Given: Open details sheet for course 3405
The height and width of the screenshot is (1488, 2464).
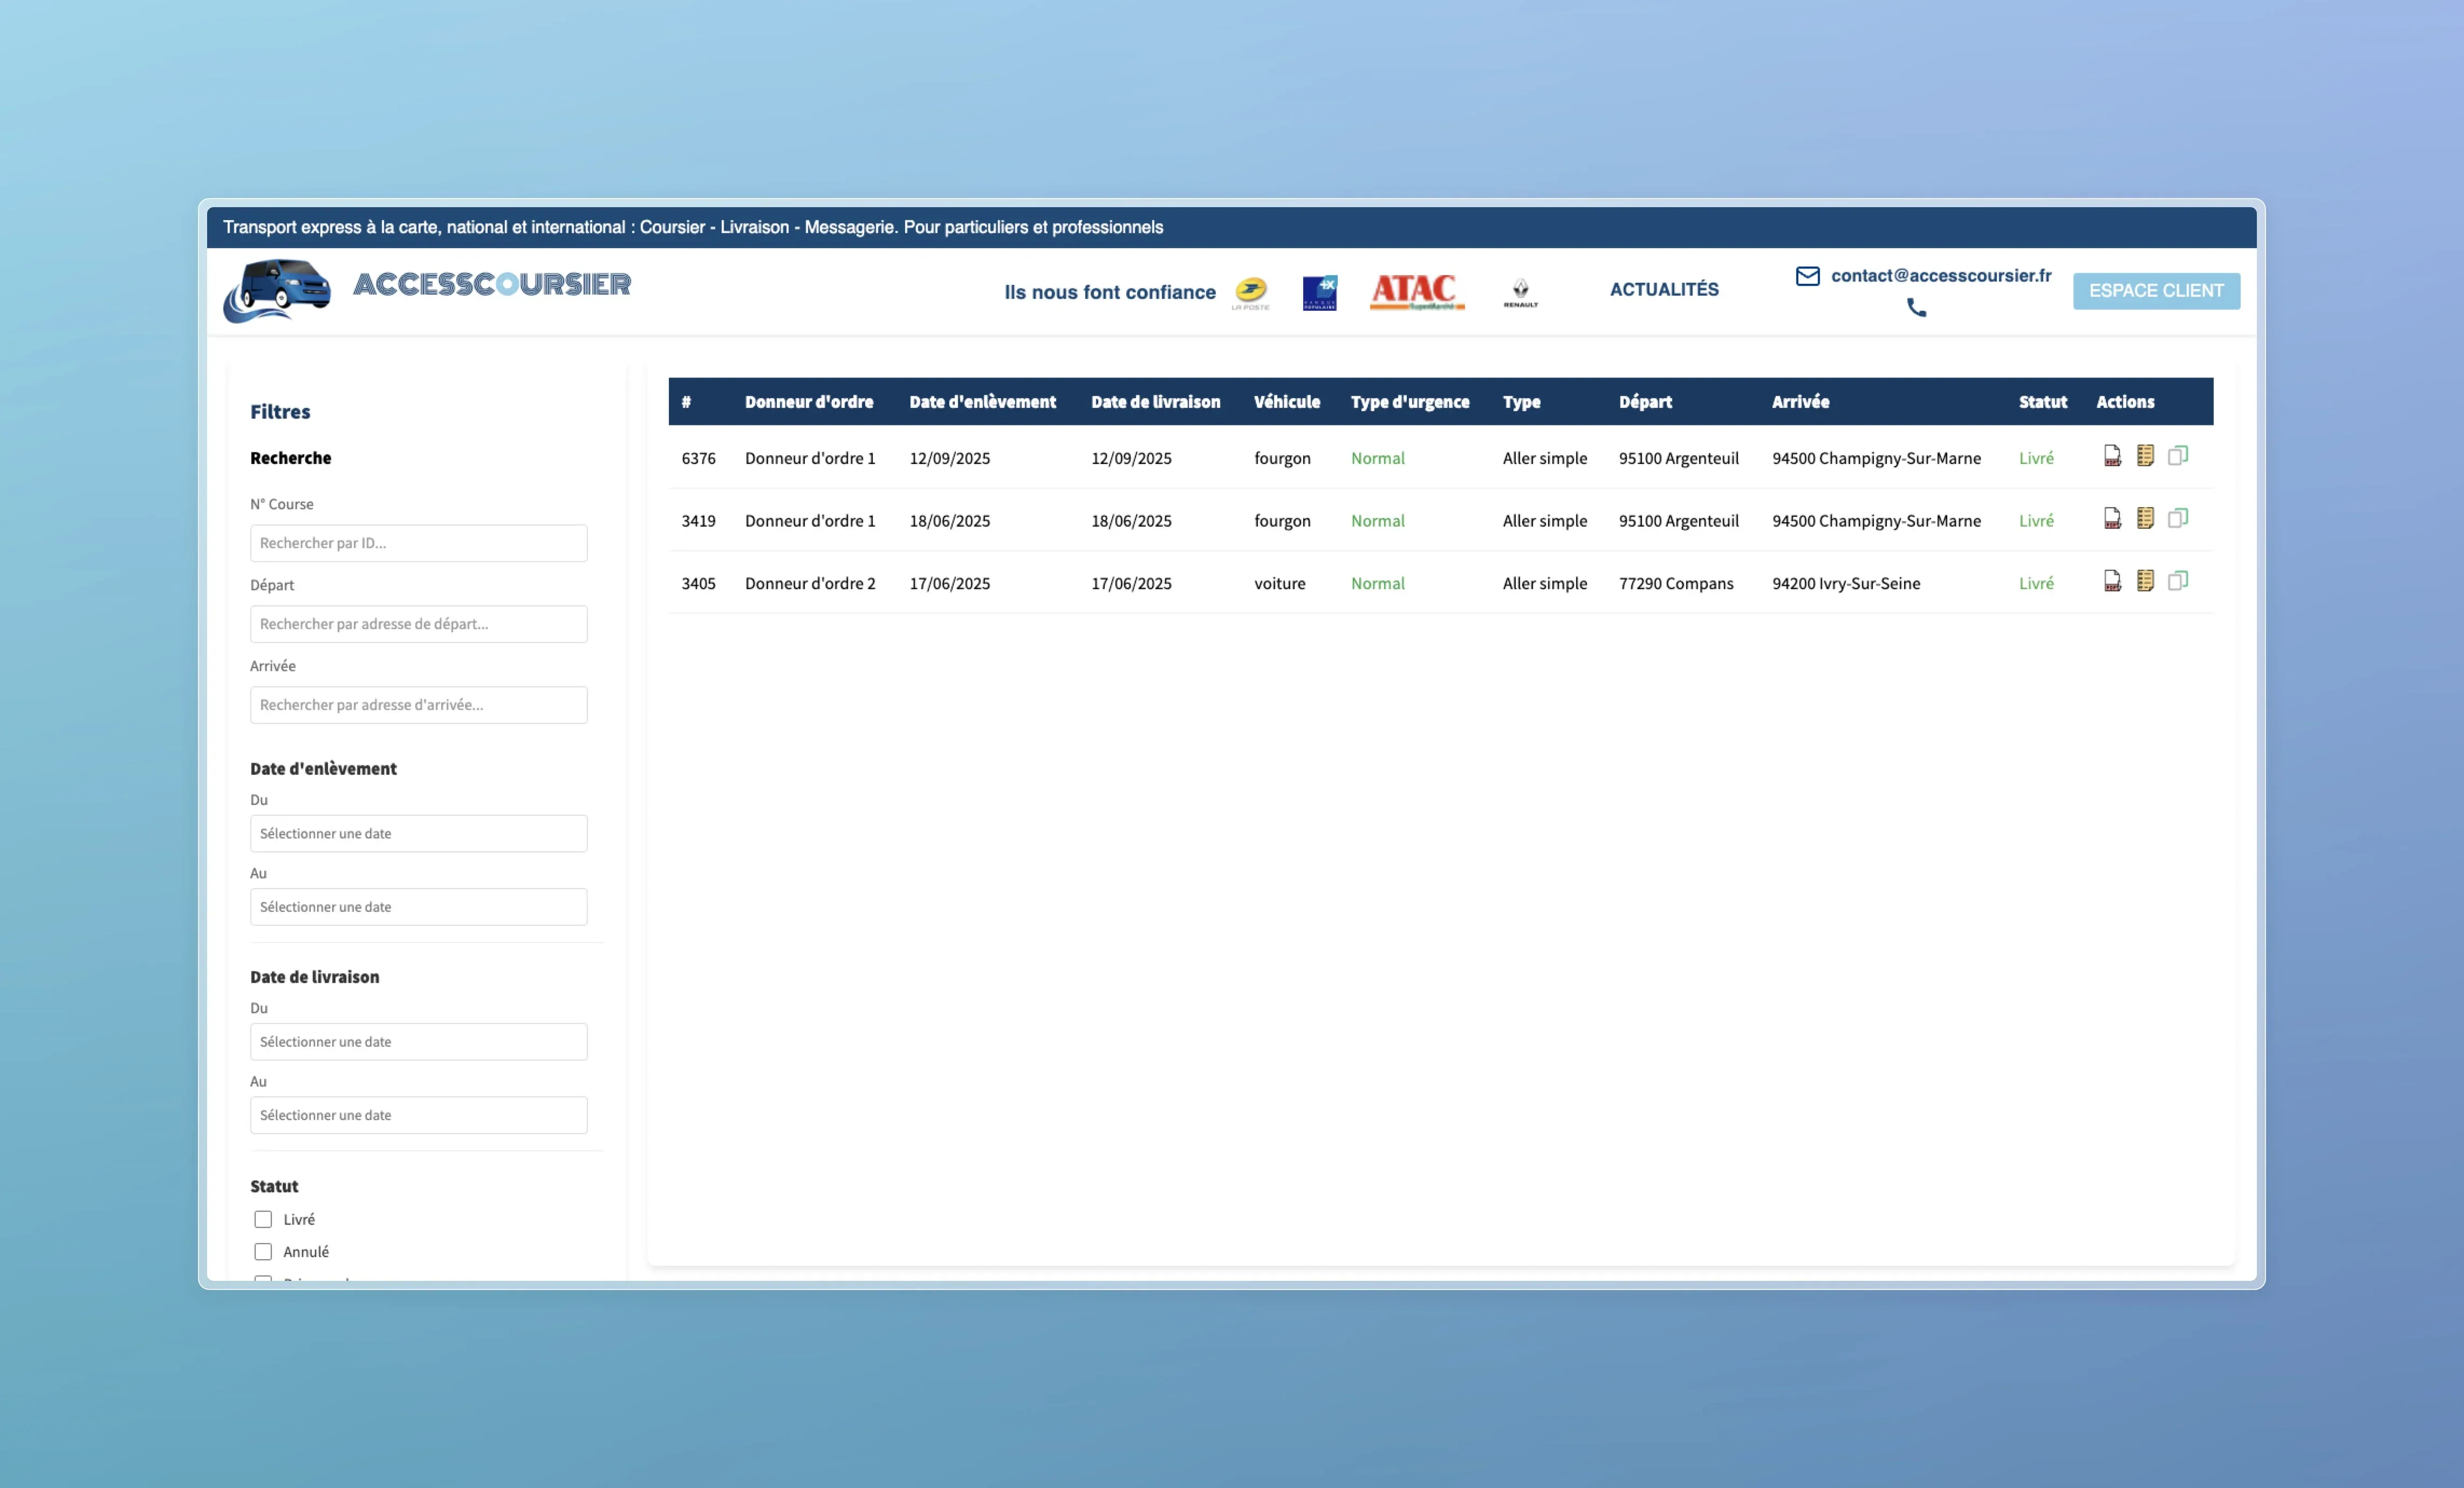Looking at the screenshot, I should 2145,581.
